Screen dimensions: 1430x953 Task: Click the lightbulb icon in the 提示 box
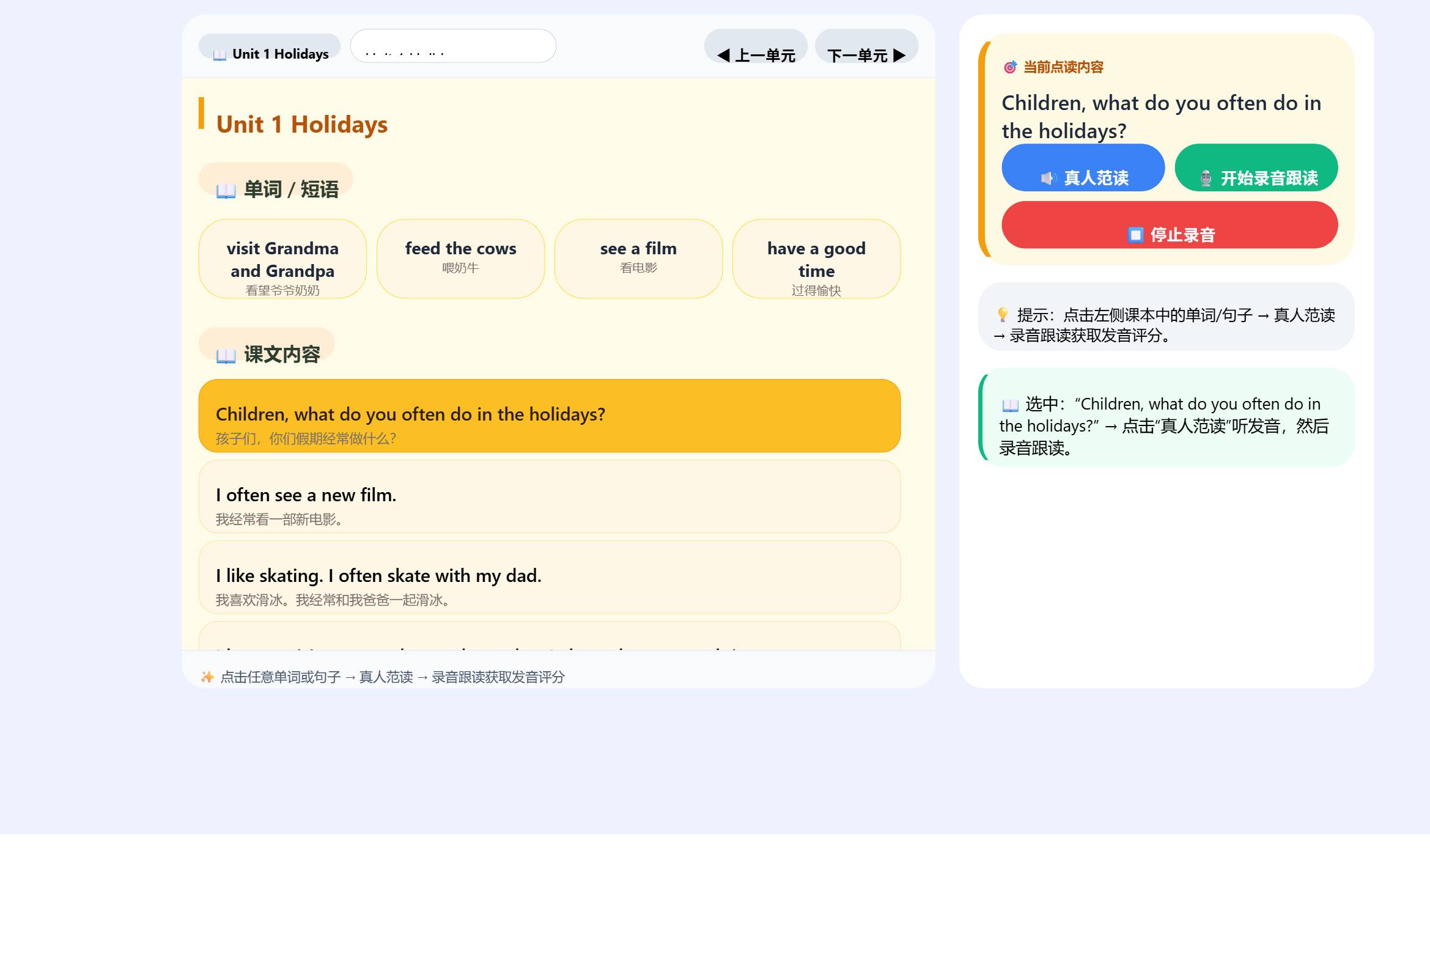click(x=1003, y=315)
